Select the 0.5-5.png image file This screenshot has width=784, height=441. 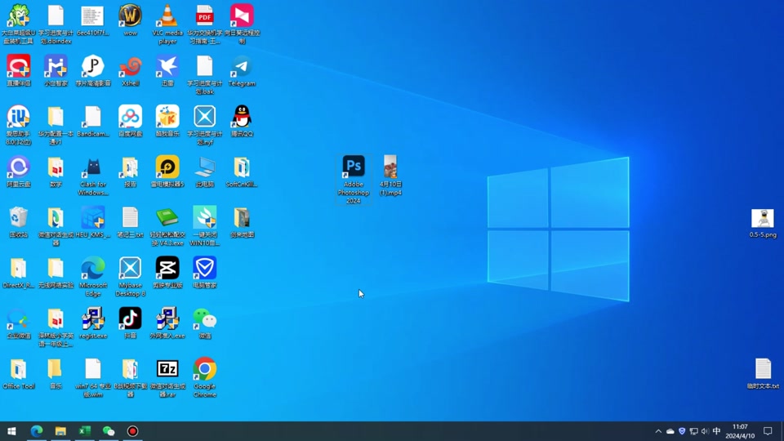[763, 223]
